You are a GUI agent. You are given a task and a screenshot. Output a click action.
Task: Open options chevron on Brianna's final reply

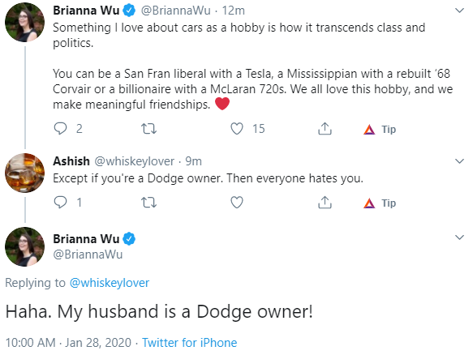click(x=459, y=237)
